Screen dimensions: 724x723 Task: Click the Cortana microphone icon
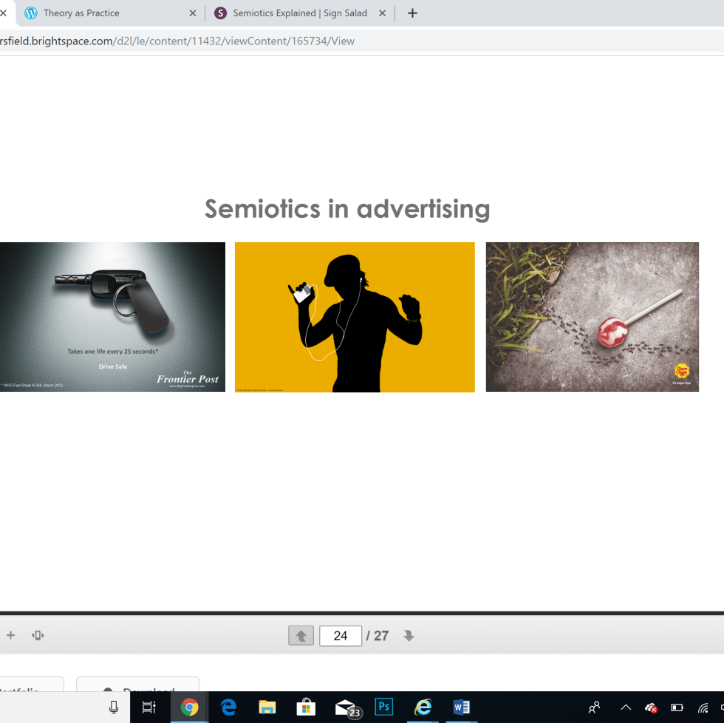pyautogui.click(x=114, y=707)
